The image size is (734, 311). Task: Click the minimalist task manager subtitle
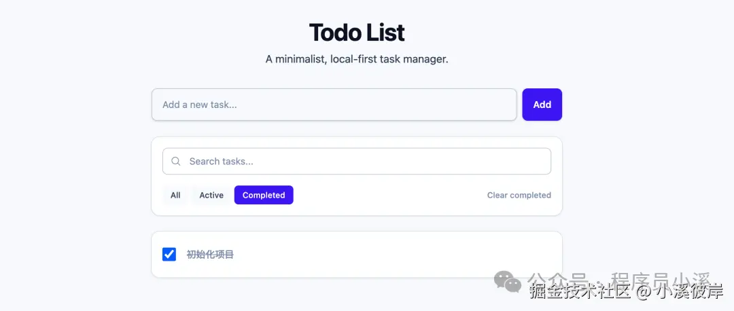357,59
